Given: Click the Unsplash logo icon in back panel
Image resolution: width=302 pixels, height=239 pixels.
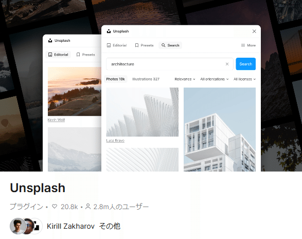Looking at the screenshot, I should pos(50,41).
